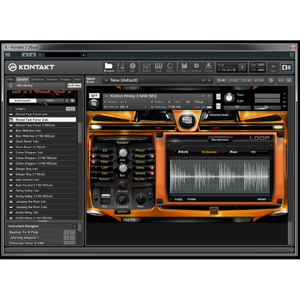Toggle the Reverb effect on
The width and height of the screenshot is (300, 300).
[x=140, y=173]
